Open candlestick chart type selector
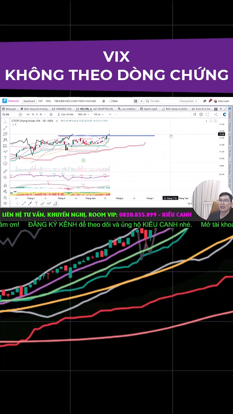233x414 pixels. pyautogui.click(x=51, y=115)
